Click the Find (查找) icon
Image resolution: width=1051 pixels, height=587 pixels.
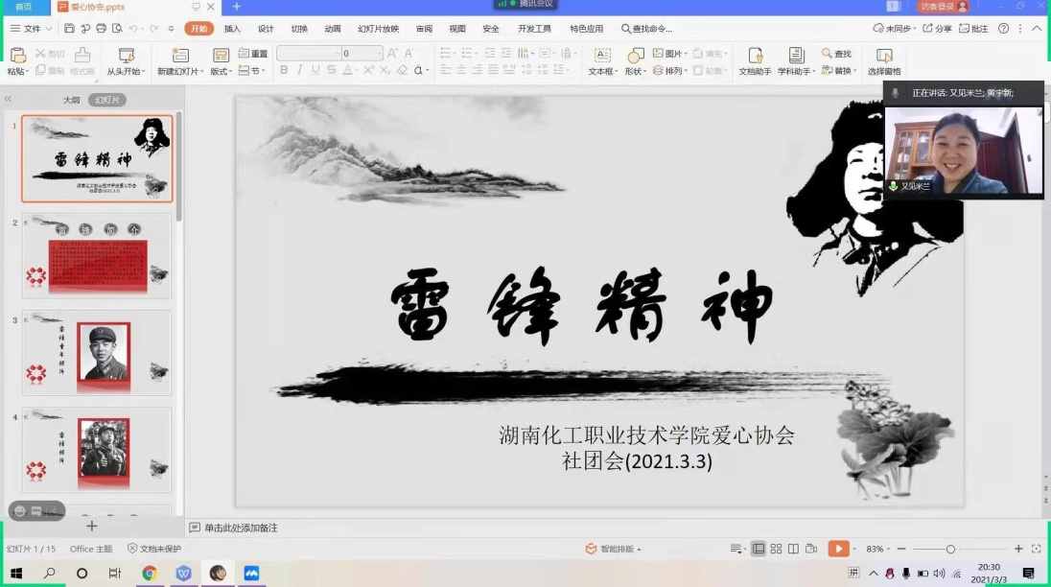(x=836, y=54)
